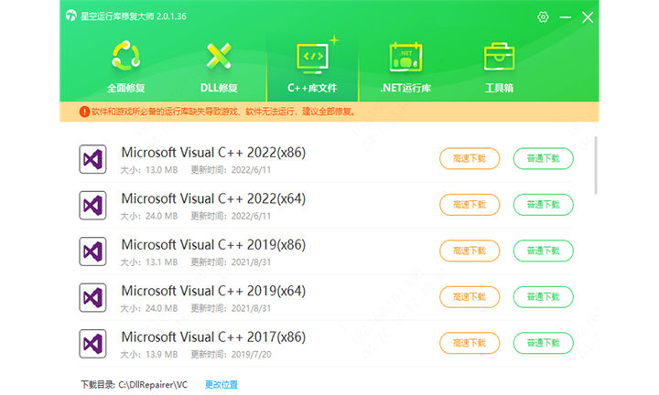Click size text 13.0 MB

(162, 170)
